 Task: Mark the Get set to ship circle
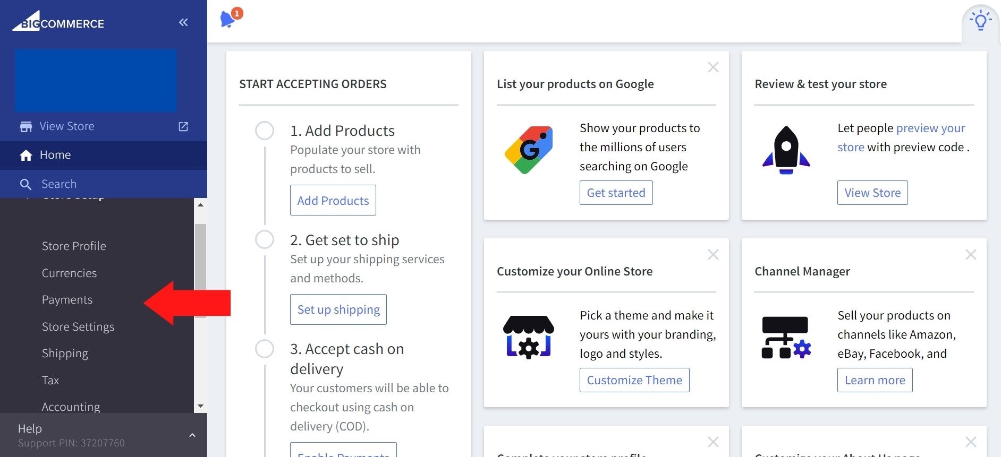(265, 240)
